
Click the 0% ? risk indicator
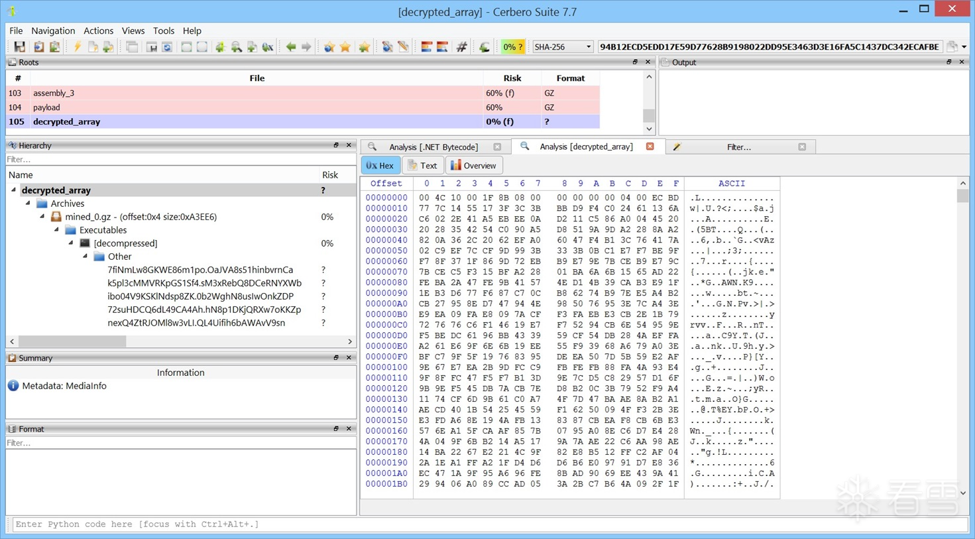click(512, 47)
